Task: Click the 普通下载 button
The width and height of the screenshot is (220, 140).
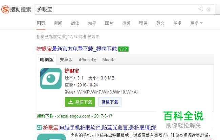Action: 110,102
